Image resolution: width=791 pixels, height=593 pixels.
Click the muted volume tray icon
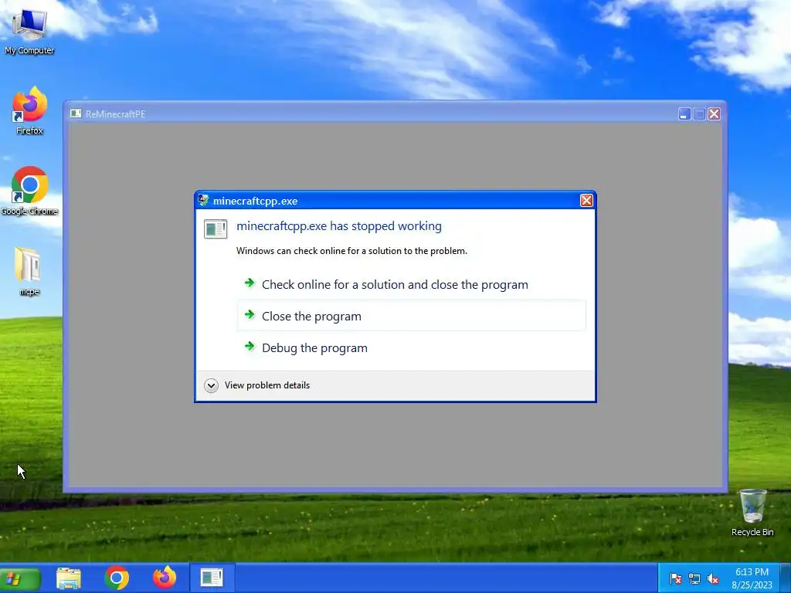713,578
